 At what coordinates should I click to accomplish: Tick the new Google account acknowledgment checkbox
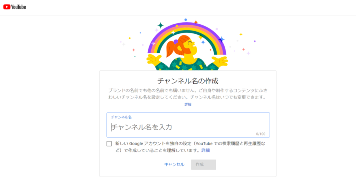point(109,144)
